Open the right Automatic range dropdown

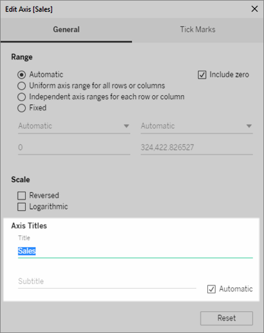pyautogui.click(x=197, y=126)
